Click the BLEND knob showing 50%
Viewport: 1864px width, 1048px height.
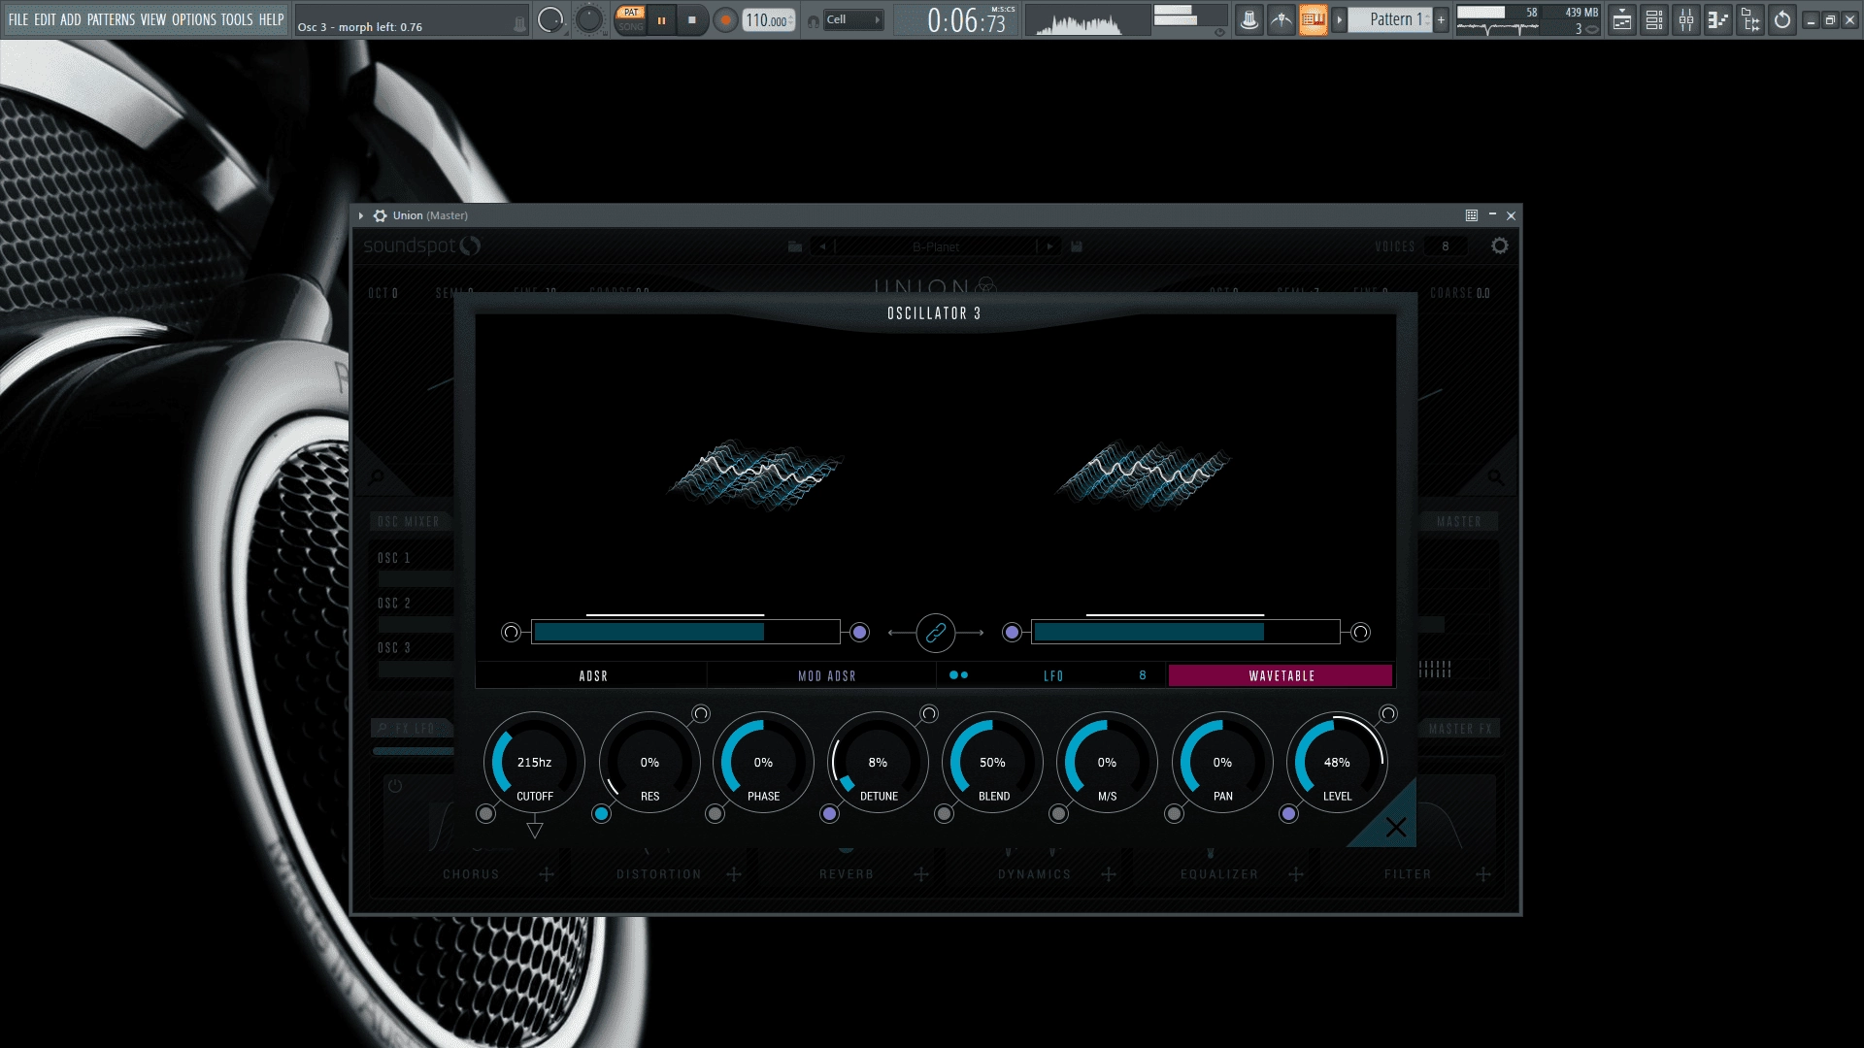click(x=992, y=763)
